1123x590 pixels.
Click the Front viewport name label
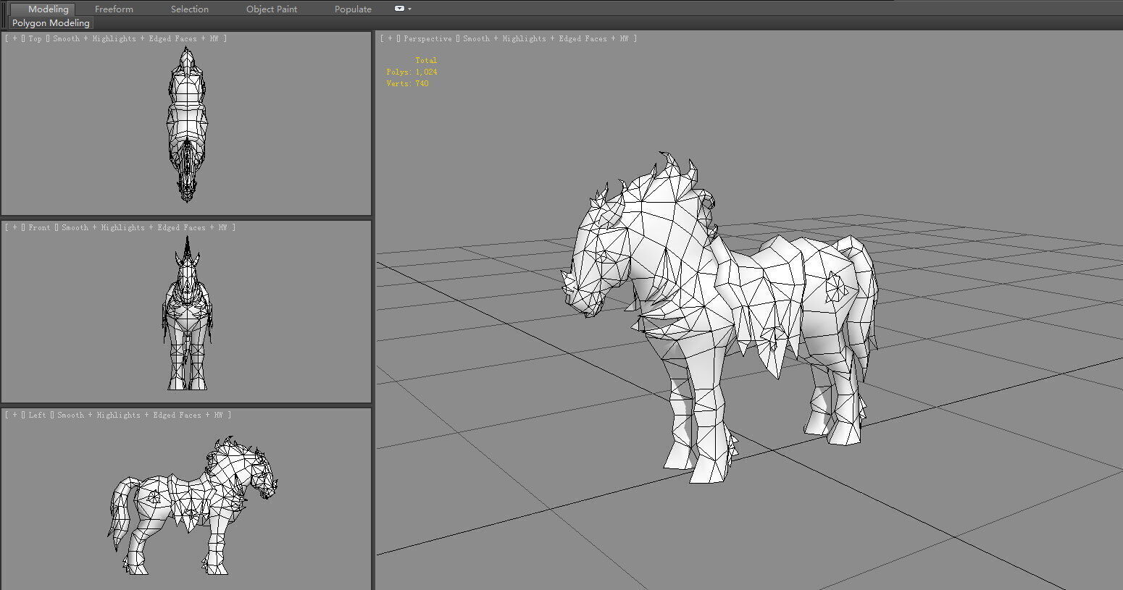tap(39, 227)
